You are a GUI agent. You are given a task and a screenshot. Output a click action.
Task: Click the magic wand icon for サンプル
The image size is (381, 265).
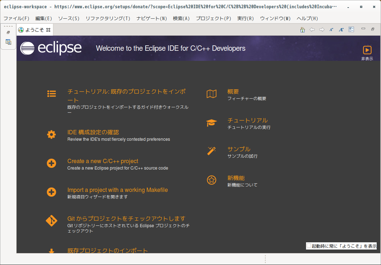tap(212, 151)
